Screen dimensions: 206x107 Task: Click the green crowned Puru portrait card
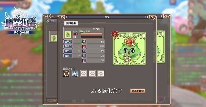point(130,49)
